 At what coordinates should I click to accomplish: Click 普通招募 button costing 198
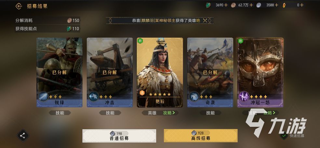coord(119,136)
